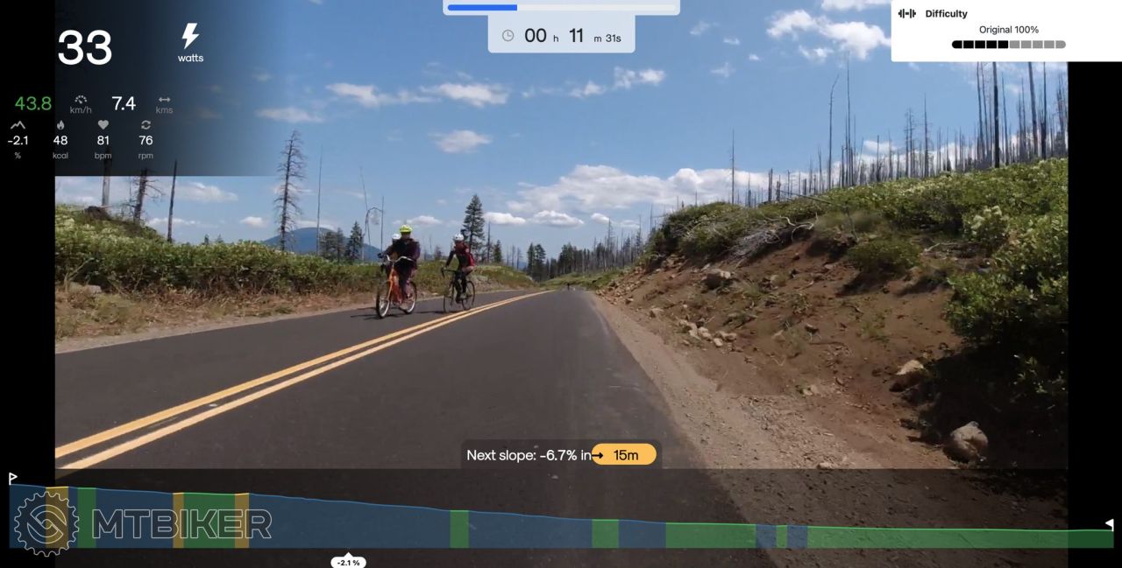Click the 15m distance pill
The width and height of the screenshot is (1122, 568).
(x=624, y=455)
